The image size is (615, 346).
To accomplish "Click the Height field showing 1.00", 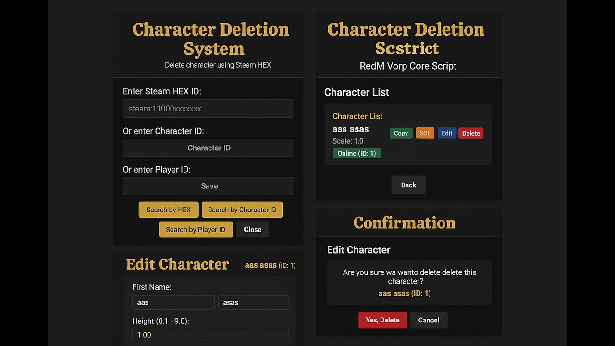I will click(210, 335).
